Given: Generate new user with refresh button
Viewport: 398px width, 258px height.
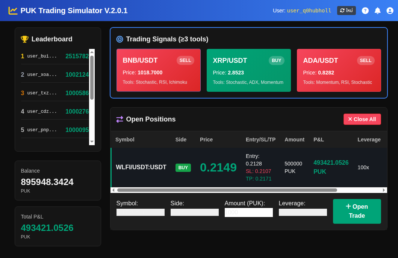Looking at the screenshot, I should (346, 11).
